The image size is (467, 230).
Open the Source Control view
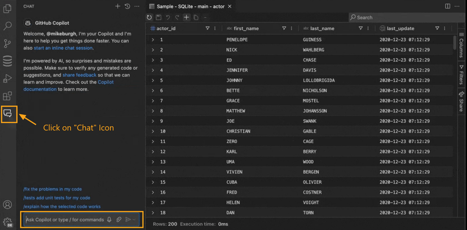click(x=7, y=44)
